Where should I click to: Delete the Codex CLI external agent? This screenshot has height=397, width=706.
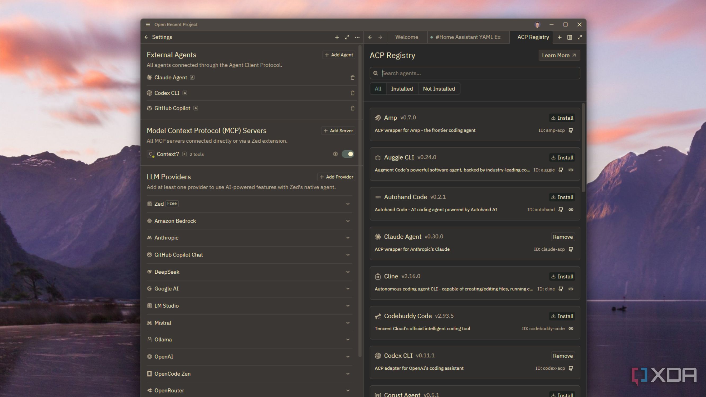click(352, 93)
